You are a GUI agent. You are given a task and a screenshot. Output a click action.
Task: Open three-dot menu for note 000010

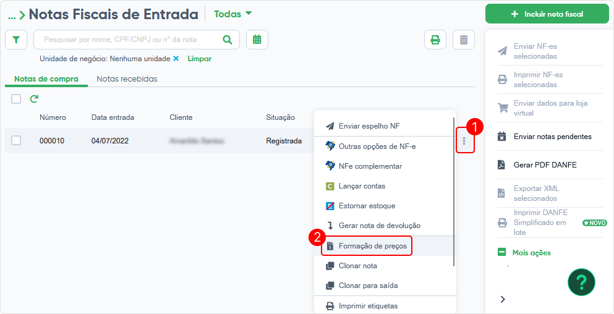464,141
